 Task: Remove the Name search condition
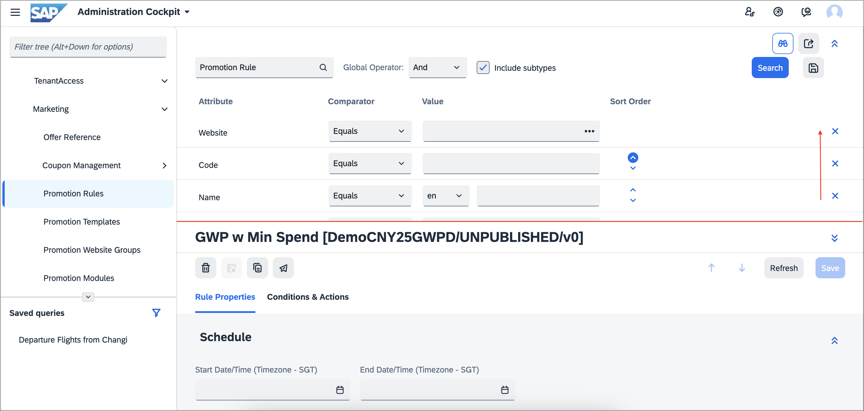pyautogui.click(x=835, y=196)
